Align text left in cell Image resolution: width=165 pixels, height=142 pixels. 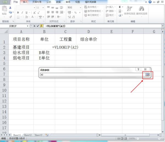pos(48,12)
